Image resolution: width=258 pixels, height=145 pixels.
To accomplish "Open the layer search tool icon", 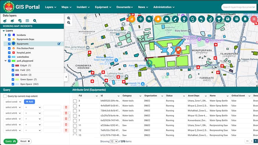I will pyautogui.click(x=201, y=19).
